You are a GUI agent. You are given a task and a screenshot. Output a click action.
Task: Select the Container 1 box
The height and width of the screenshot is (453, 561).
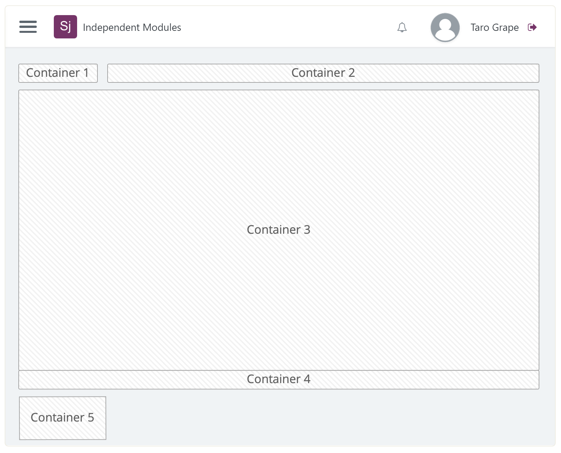tap(58, 73)
